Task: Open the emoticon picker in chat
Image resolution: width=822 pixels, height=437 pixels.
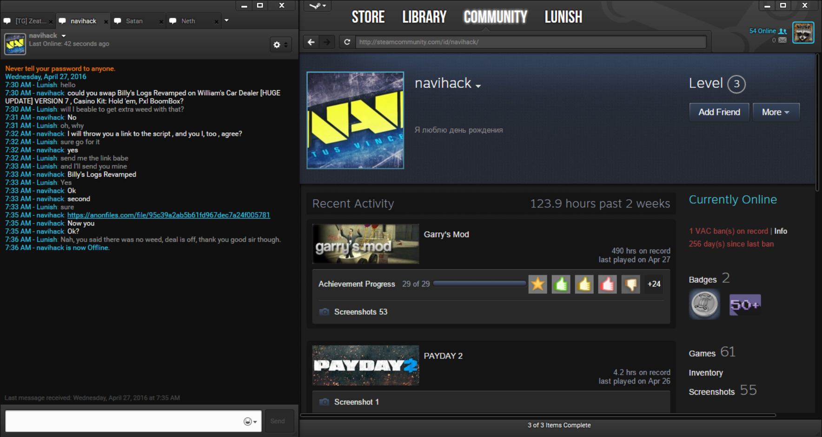Action: [x=250, y=421]
